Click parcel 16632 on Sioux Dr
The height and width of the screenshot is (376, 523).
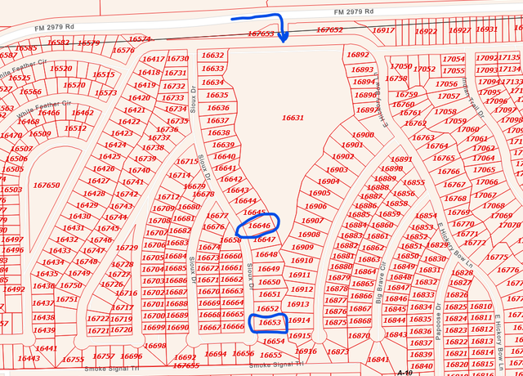tap(212, 55)
